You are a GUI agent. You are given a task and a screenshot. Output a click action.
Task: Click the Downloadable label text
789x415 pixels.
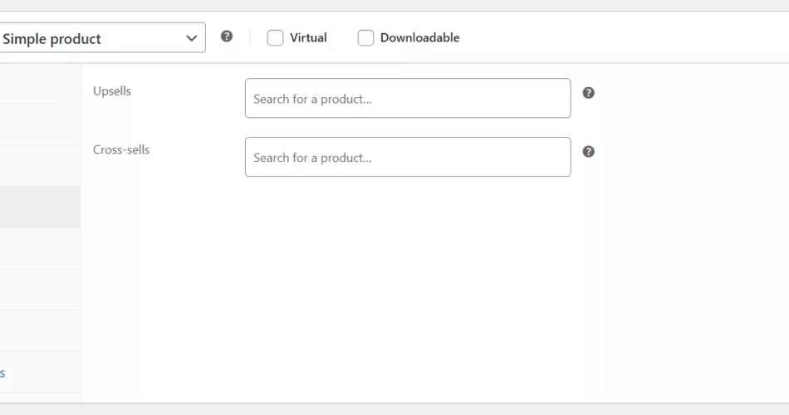tap(419, 37)
